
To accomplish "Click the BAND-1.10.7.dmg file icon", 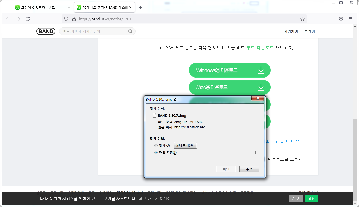I will [x=154, y=115].
